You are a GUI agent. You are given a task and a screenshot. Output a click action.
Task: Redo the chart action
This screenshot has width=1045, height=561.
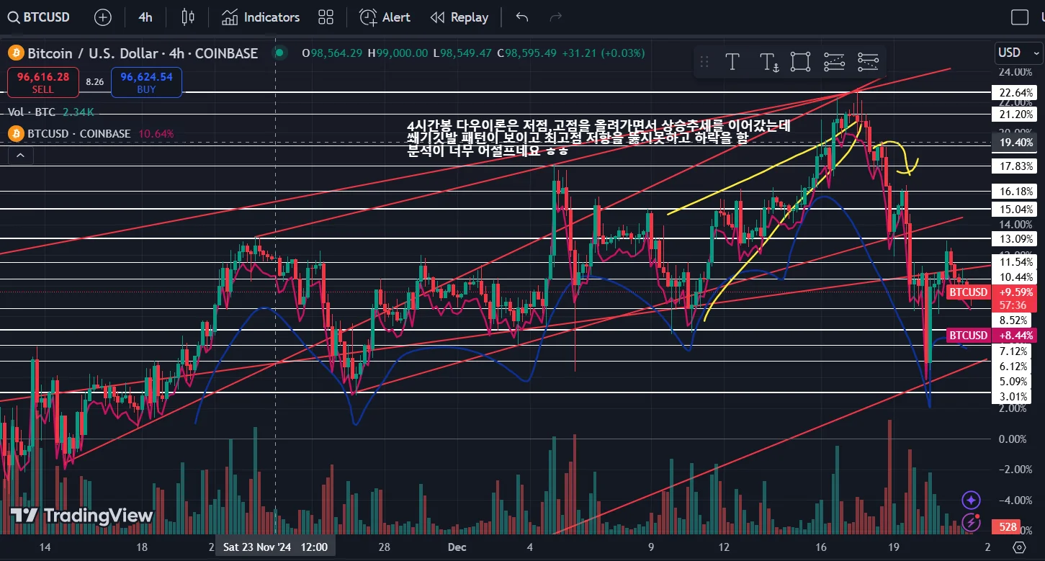click(x=555, y=17)
